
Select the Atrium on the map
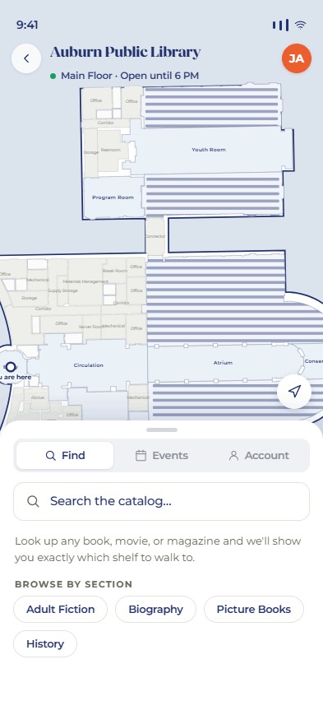coord(223,363)
